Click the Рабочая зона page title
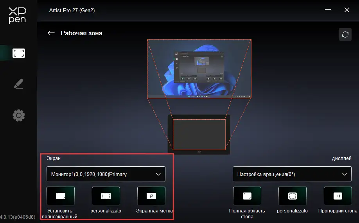This screenshot has width=359, height=223. pos(81,33)
